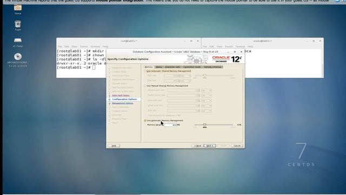Image resolution: width=346 pixels, height=195 pixels.
Task: Open the Shared pool size unit dropdown
Action: tap(207, 90)
